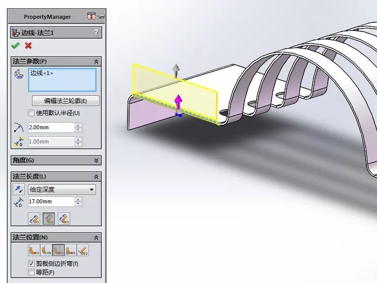
Task: Open help via question mark icon
Action: (x=96, y=32)
